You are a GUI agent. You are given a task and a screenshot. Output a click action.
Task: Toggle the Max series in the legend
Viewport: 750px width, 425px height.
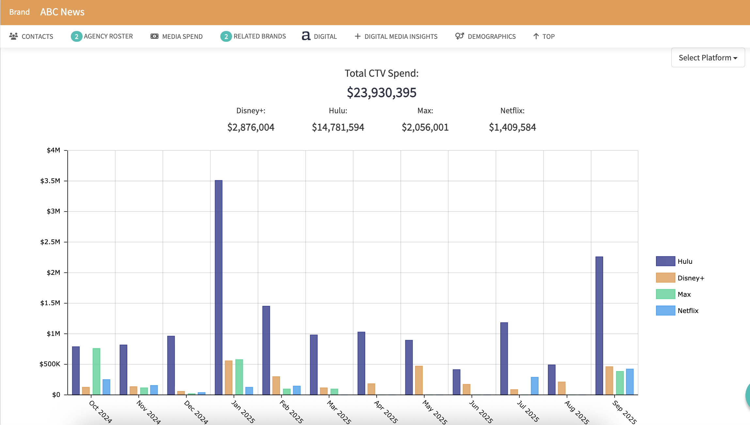point(684,294)
